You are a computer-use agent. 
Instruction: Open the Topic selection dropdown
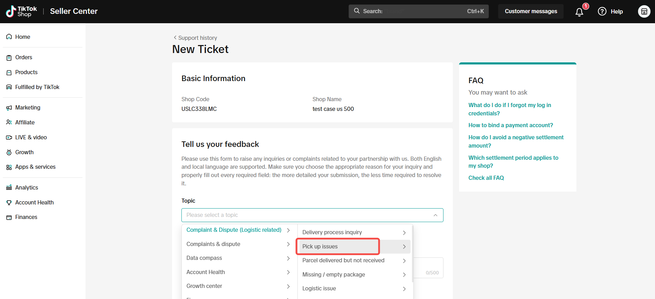coord(312,215)
